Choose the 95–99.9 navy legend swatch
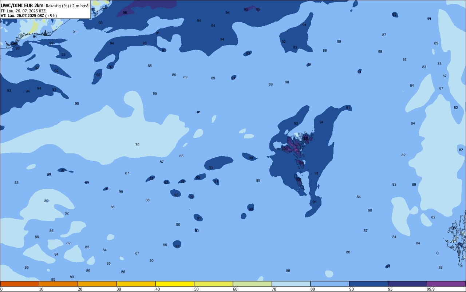The image size is (466, 292). click(407, 284)
